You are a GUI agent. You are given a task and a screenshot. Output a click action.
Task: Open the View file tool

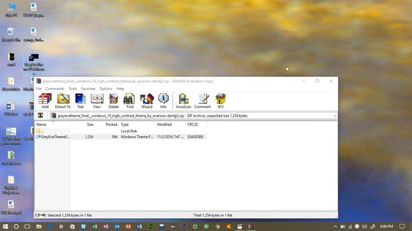click(97, 101)
